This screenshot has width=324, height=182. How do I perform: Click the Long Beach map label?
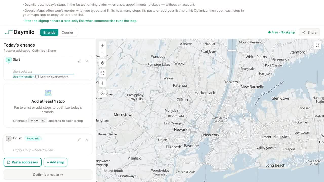pos(275,165)
